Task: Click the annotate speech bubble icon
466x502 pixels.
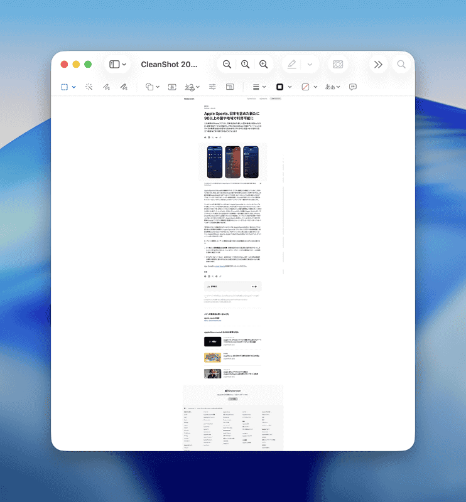Action: (x=353, y=87)
